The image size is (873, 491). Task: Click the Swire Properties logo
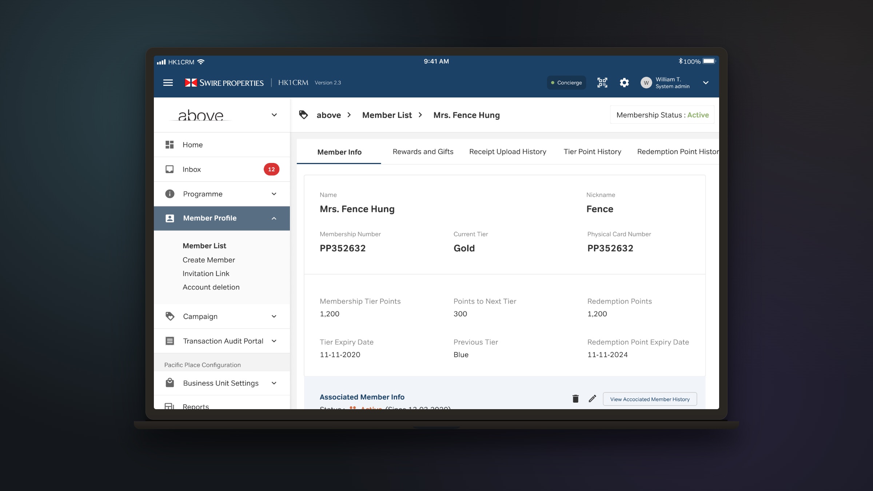click(x=224, y=83)
